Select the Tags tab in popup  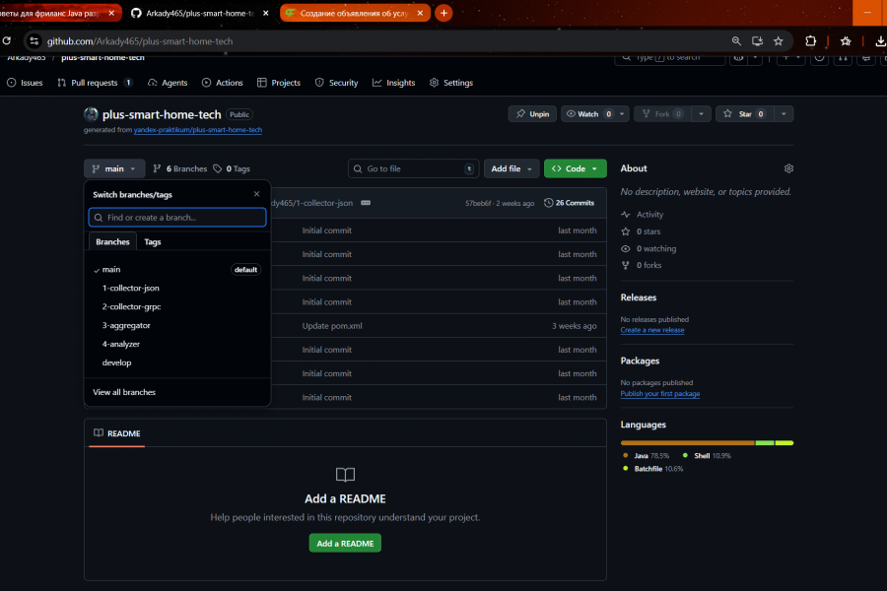coord(152,241)
